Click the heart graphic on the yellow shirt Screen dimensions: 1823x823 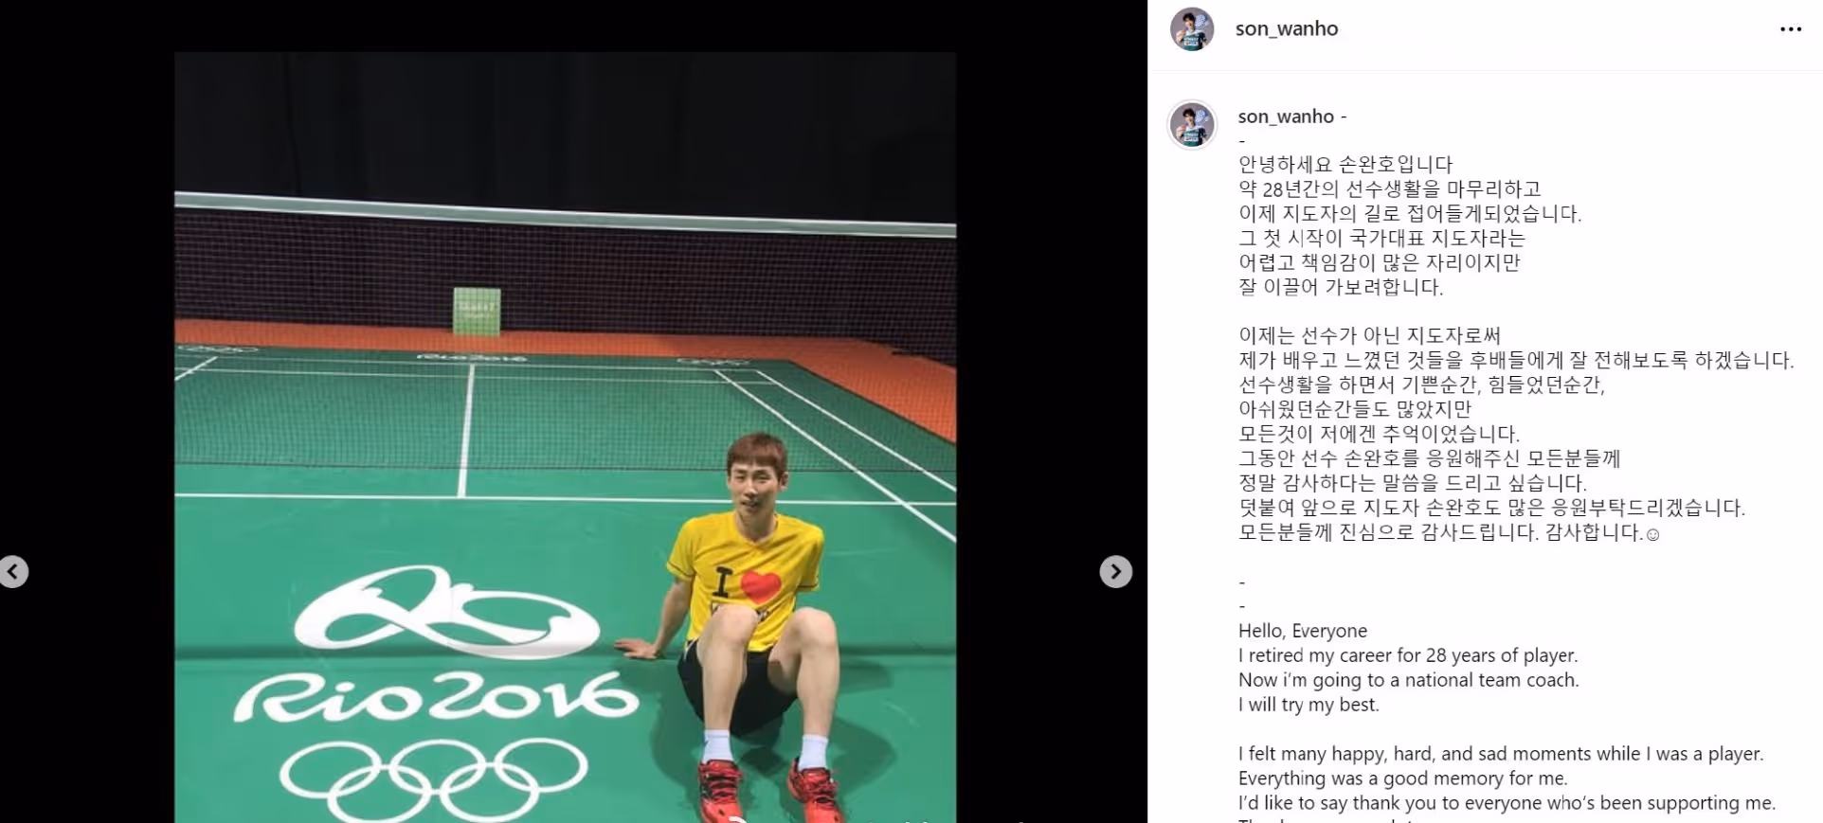point(760,586)
